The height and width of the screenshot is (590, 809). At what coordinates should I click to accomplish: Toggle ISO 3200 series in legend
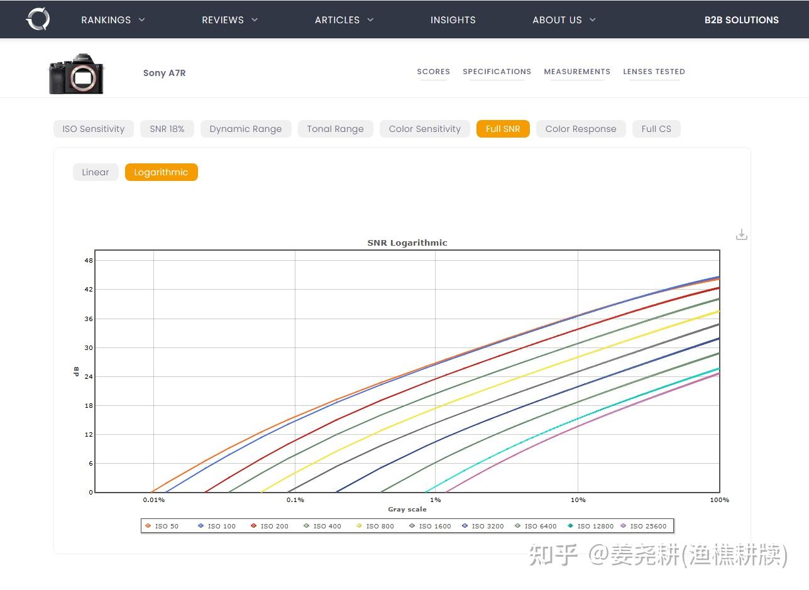[483, 526]
